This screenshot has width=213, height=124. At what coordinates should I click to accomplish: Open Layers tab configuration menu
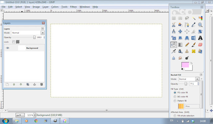pyautogui.click(x=43, y=29)
